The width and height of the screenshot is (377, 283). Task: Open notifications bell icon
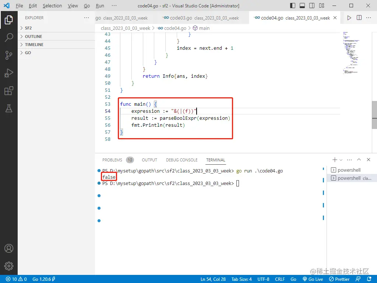coord(369,279)
